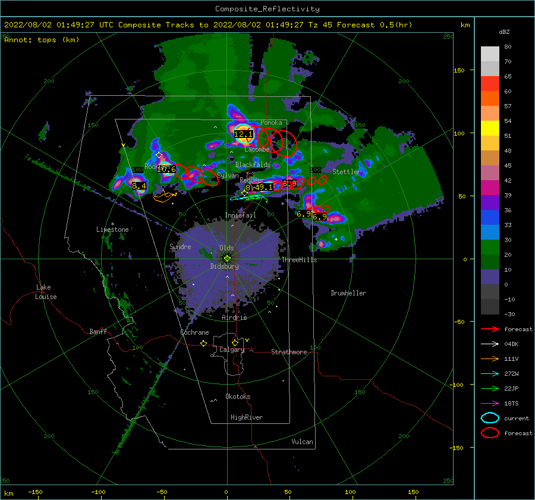Click the Blackfalds town label
The width and height of the screenshot is (535, 500).
point(253,165)
